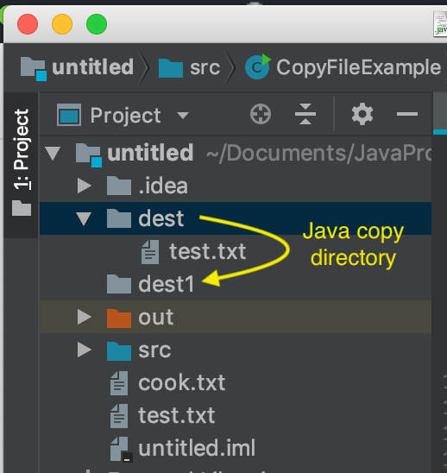This screenshot has width=447, height=473.
Task: Select the untitled project root row
Action: [x=236, y=153]
